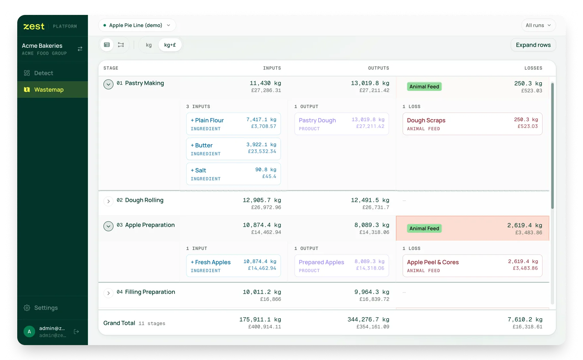Viewport: 583px width, 360px height.
Task: Click the Wastemap map icon
Action: (27, 90)
